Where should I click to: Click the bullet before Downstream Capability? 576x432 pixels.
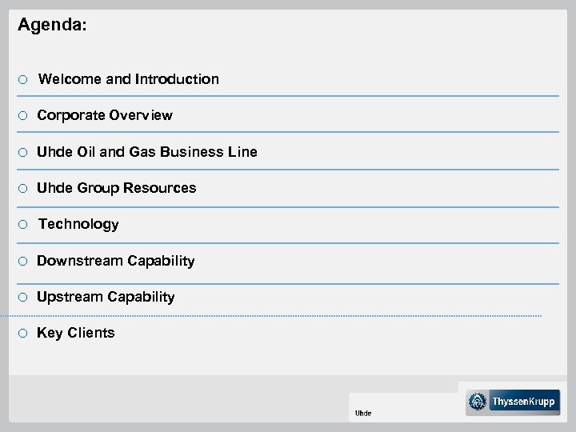coord(25,262)
